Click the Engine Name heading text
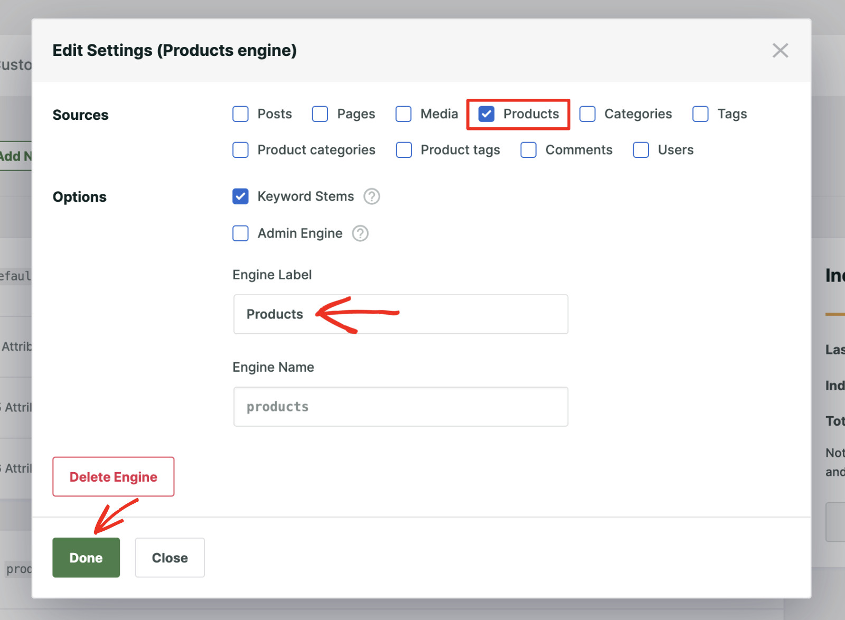 [274, 368]
